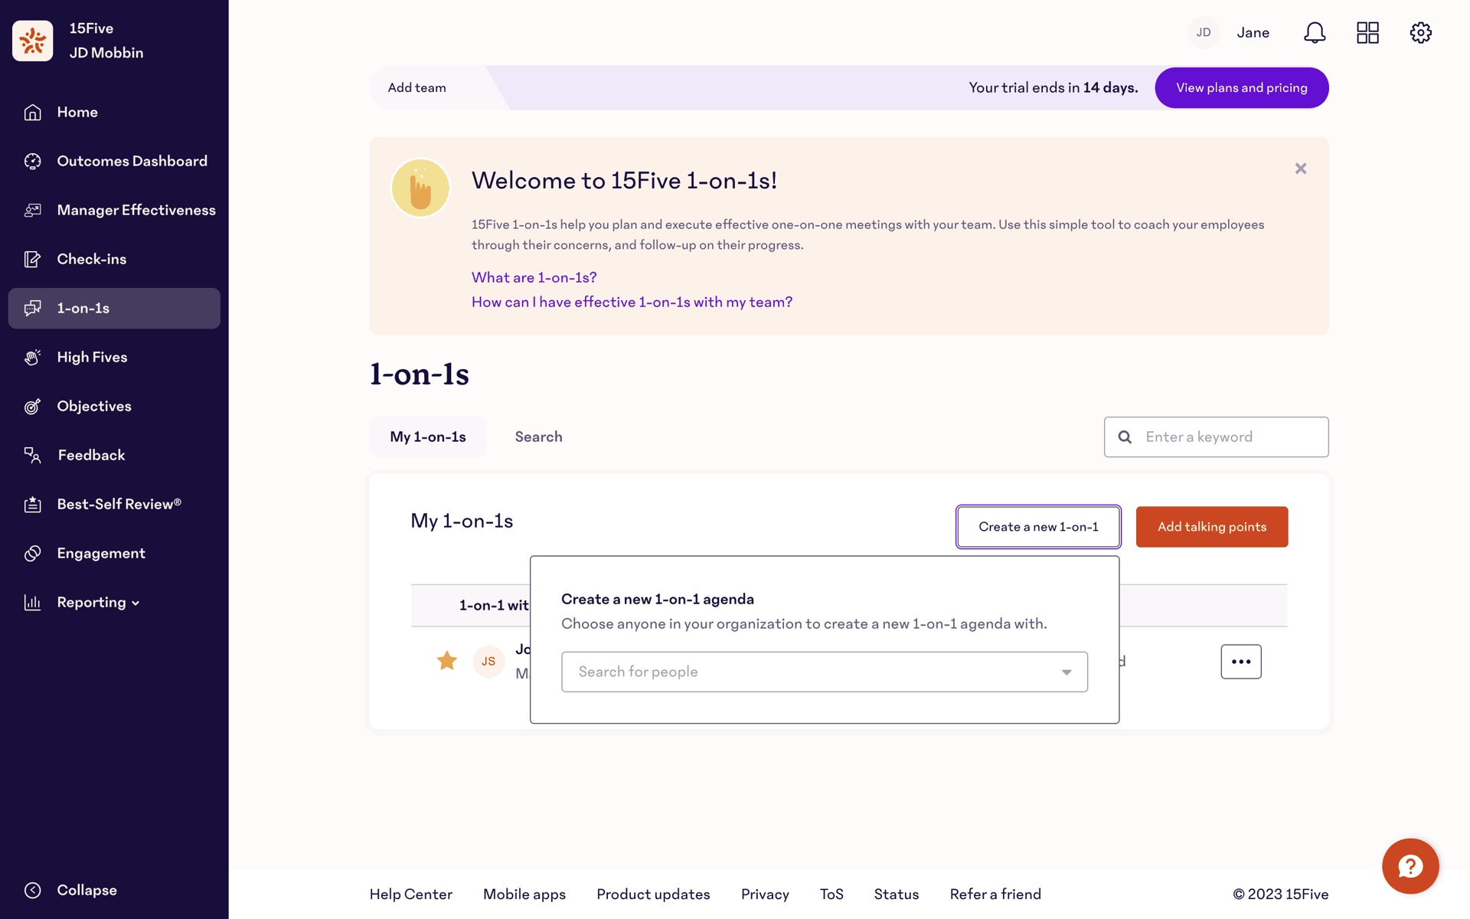Toggle the gold star favorite icon
Screen dimensions: 1470x919
(447, 660)
